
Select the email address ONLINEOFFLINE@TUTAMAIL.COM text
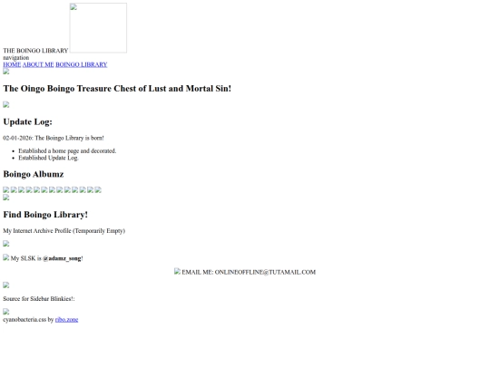[265, 272]
